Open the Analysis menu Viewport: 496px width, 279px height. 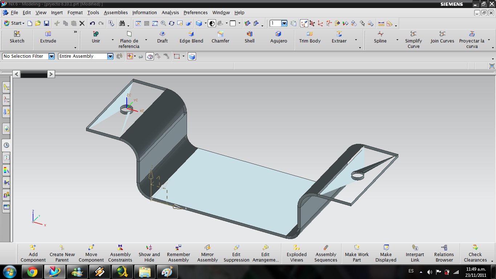(170, 12)
